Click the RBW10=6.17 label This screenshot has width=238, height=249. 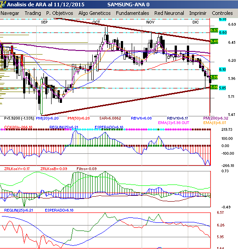[x=177, y=118]
